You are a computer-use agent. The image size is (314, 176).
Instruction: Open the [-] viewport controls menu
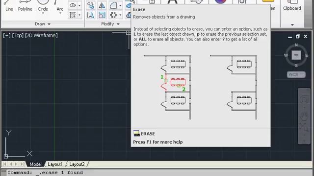[x=7, y=36]
